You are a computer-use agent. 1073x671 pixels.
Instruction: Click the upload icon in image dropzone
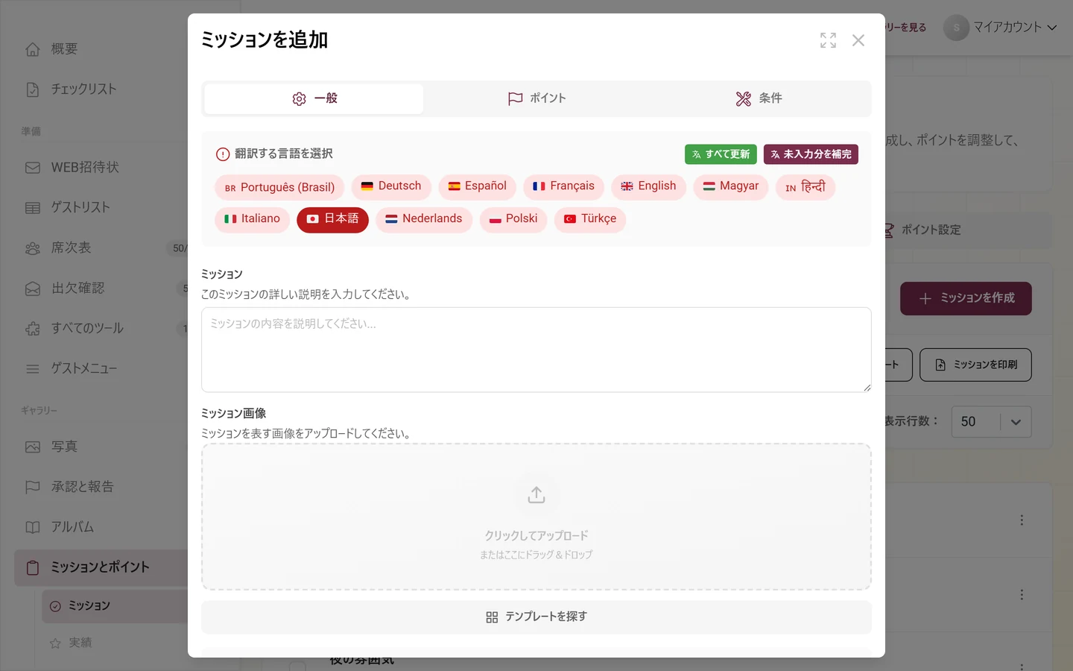tap(536, 495)
